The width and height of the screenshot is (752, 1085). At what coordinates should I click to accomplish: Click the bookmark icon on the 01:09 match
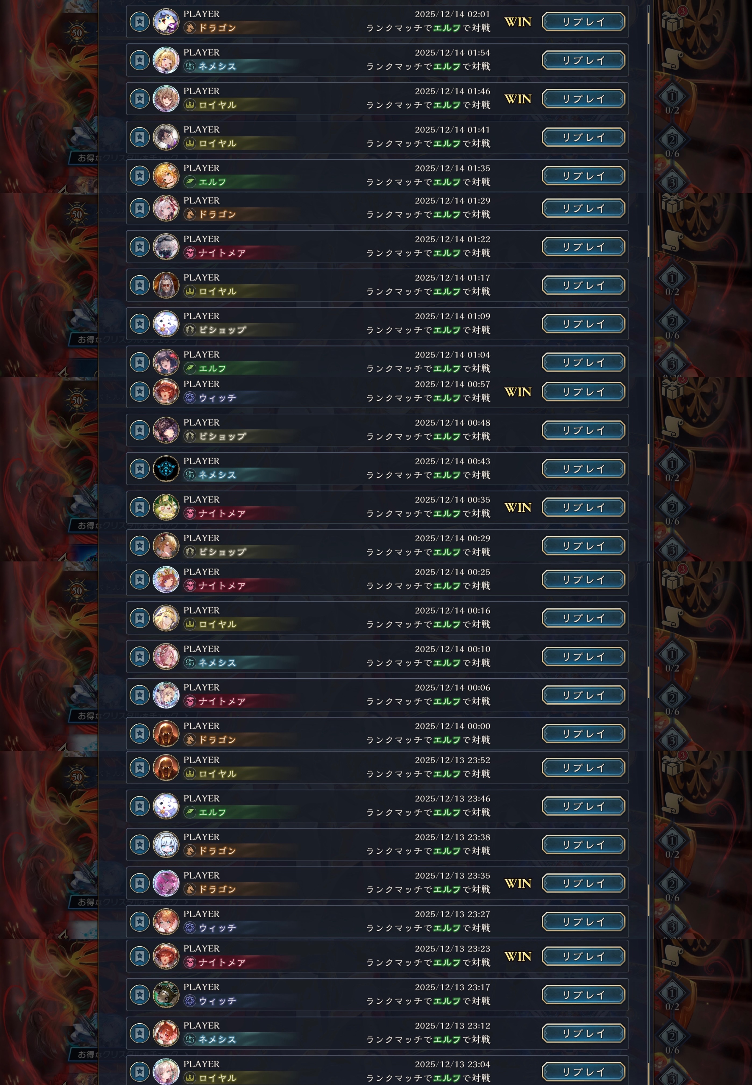point(140,324)
